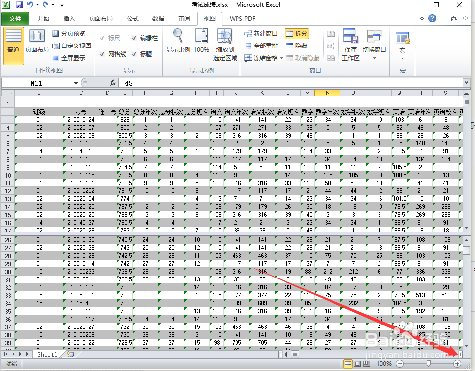Go to last sheet navigation arrow
475x371 pixels.
pyautogui.click(x=28, y=354)
